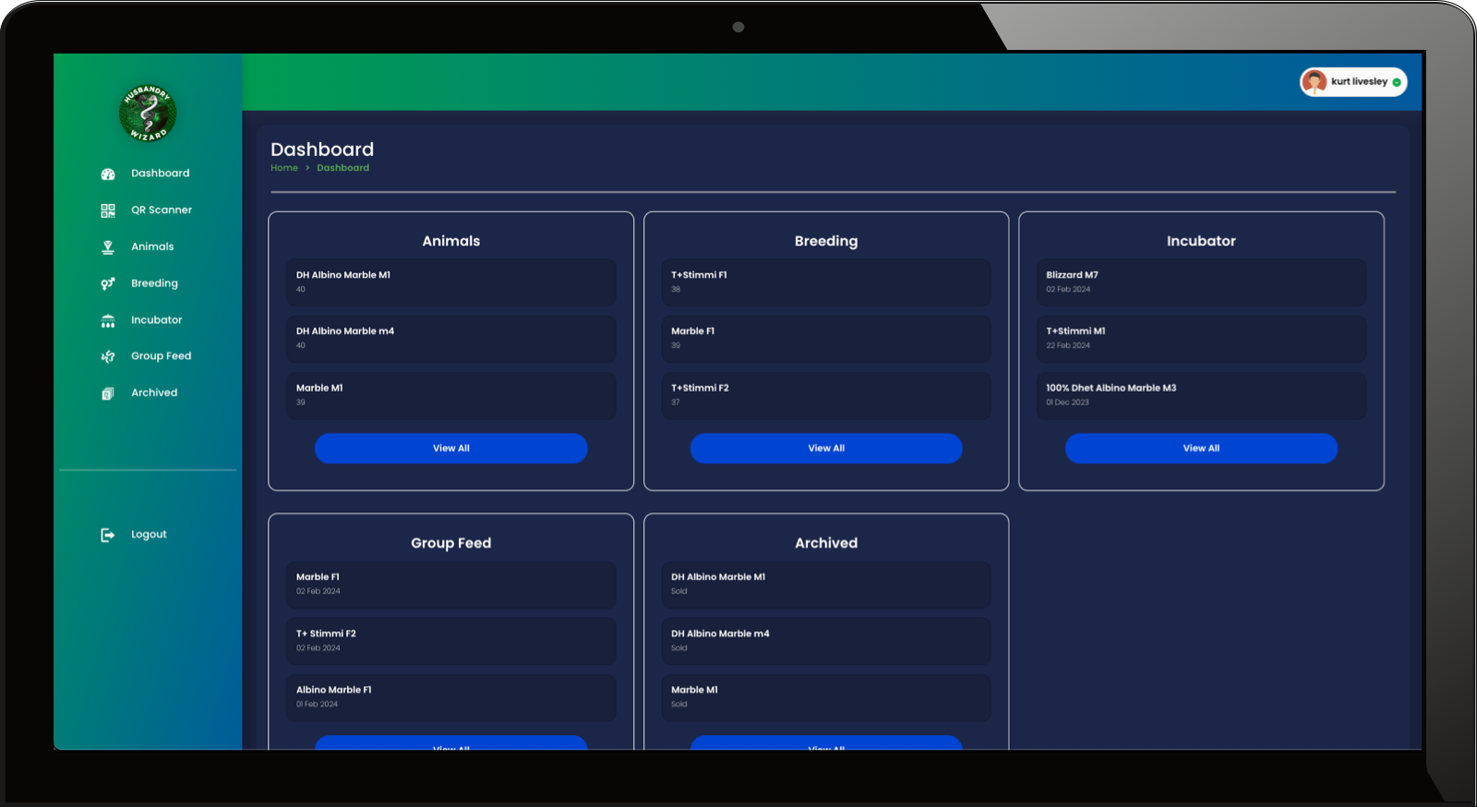Click the Logout arrow icon
The image size is (1477, 807).
(108, 535)
